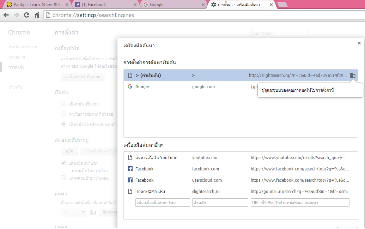Click the Поиск@Mail.Ru engine name
This screenshot has width=365, height=229.
[150, 191]
